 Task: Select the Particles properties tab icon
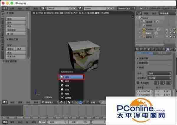[171, 49]
